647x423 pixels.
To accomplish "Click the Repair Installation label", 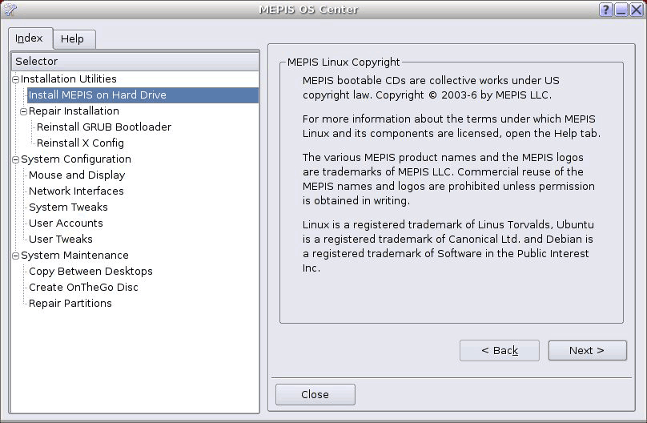I will coord(74,111).
